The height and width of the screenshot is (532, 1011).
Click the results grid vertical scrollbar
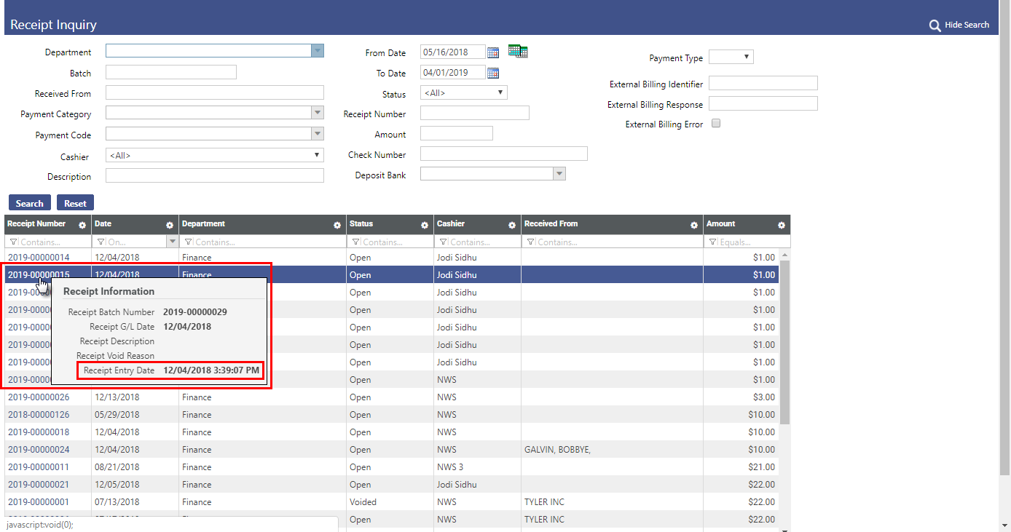(784, 342)
